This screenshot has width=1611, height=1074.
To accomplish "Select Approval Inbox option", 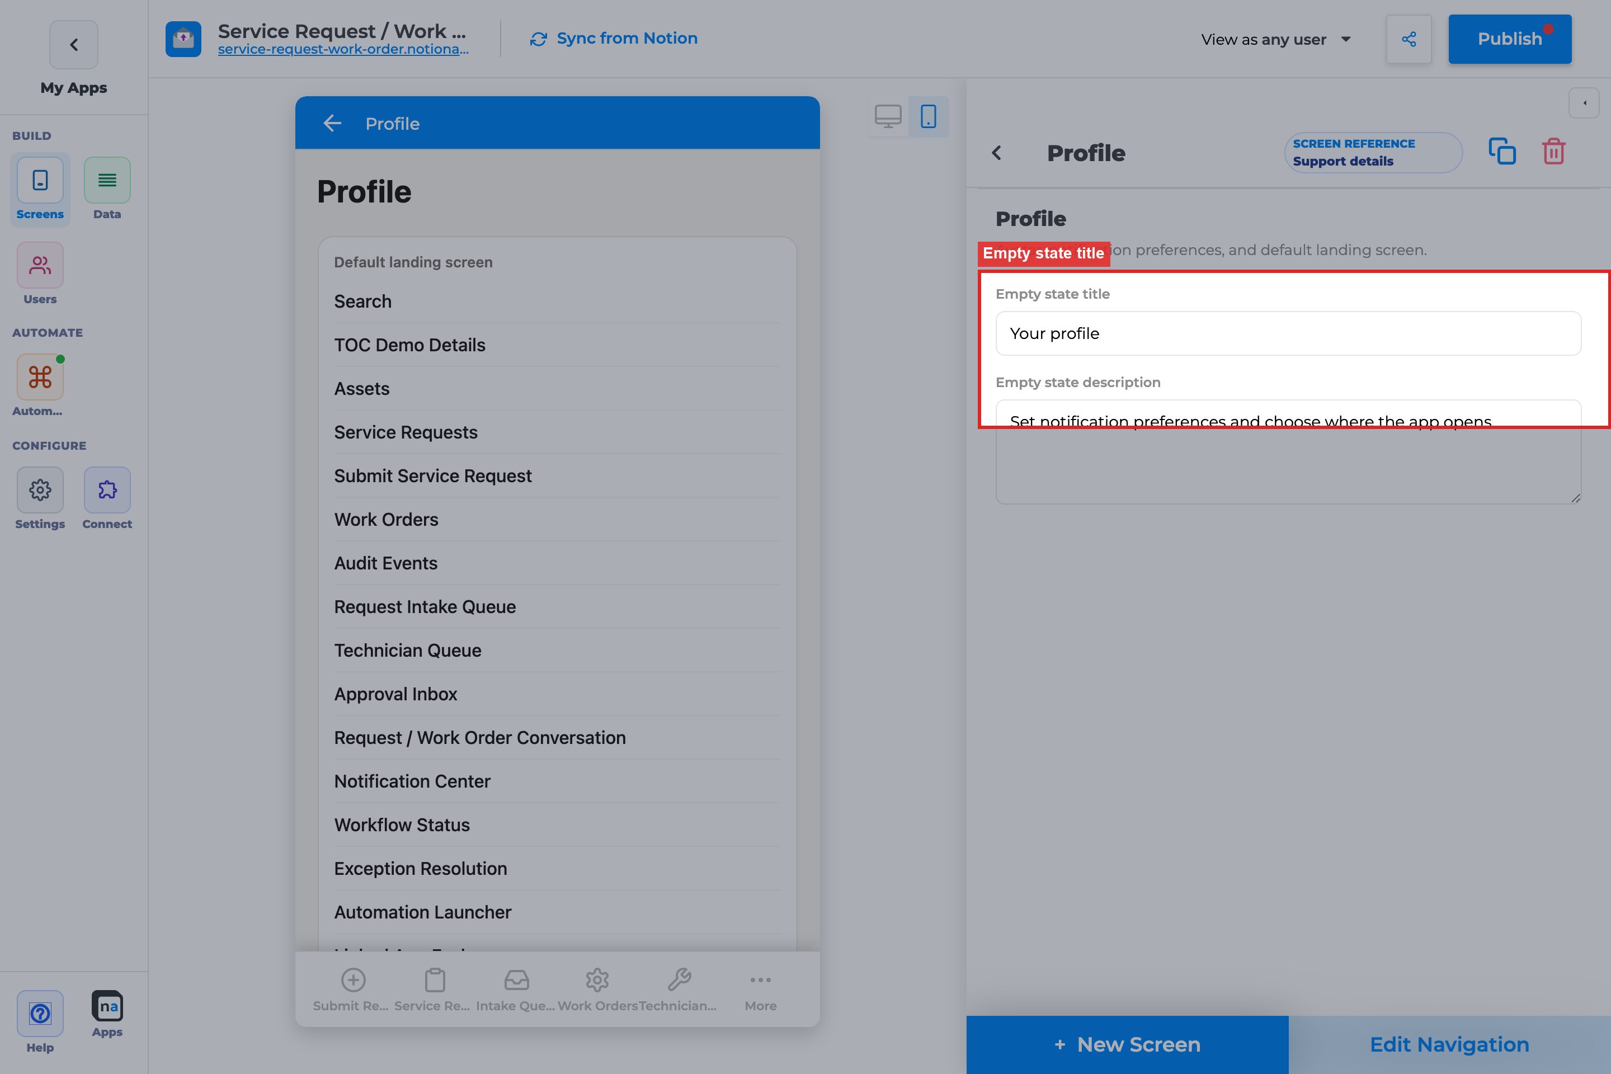I will click(557, 694).
